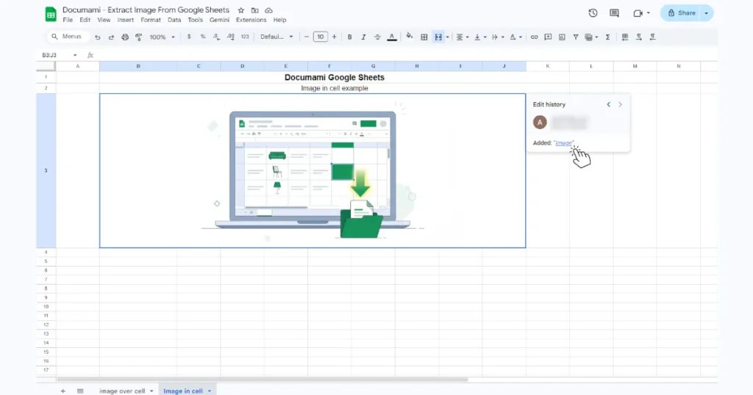The image size is (753, 395).
Task: Click the Share button
Action: [x=682, y=13]
